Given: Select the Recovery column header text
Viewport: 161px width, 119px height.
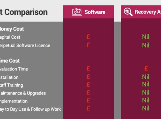Looking at the screenshot, I should coord(148,12).
